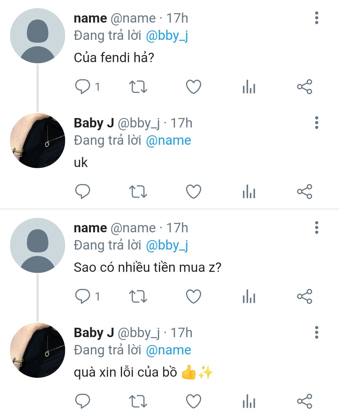Share Baby J's "uk" reply
339x415 pixels.
point(304,191)
